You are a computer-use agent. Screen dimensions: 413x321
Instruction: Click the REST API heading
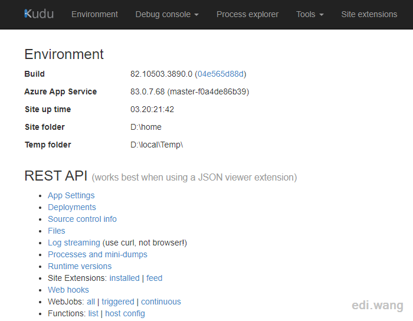coord(56,176)
